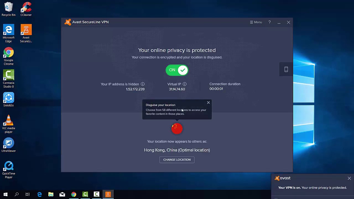The width and height of the screenshot is (354, 199).
Task: Open the Avast SecureLine Menu
Action: 256,22
